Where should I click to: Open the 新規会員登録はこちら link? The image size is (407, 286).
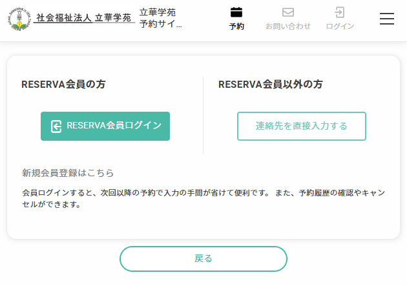(x=68, y=173)
